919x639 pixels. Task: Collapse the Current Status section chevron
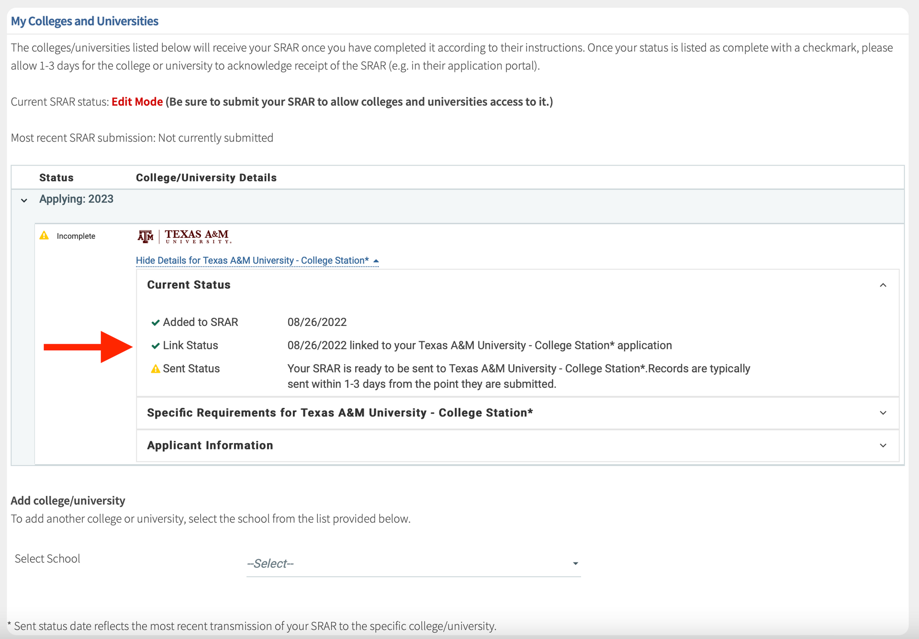(x=883, y=285)
